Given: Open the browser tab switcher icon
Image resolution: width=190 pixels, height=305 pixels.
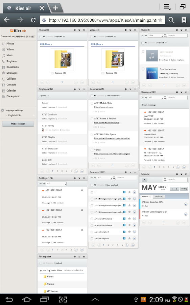Looking at the screenshot, I should click(183, 7).
